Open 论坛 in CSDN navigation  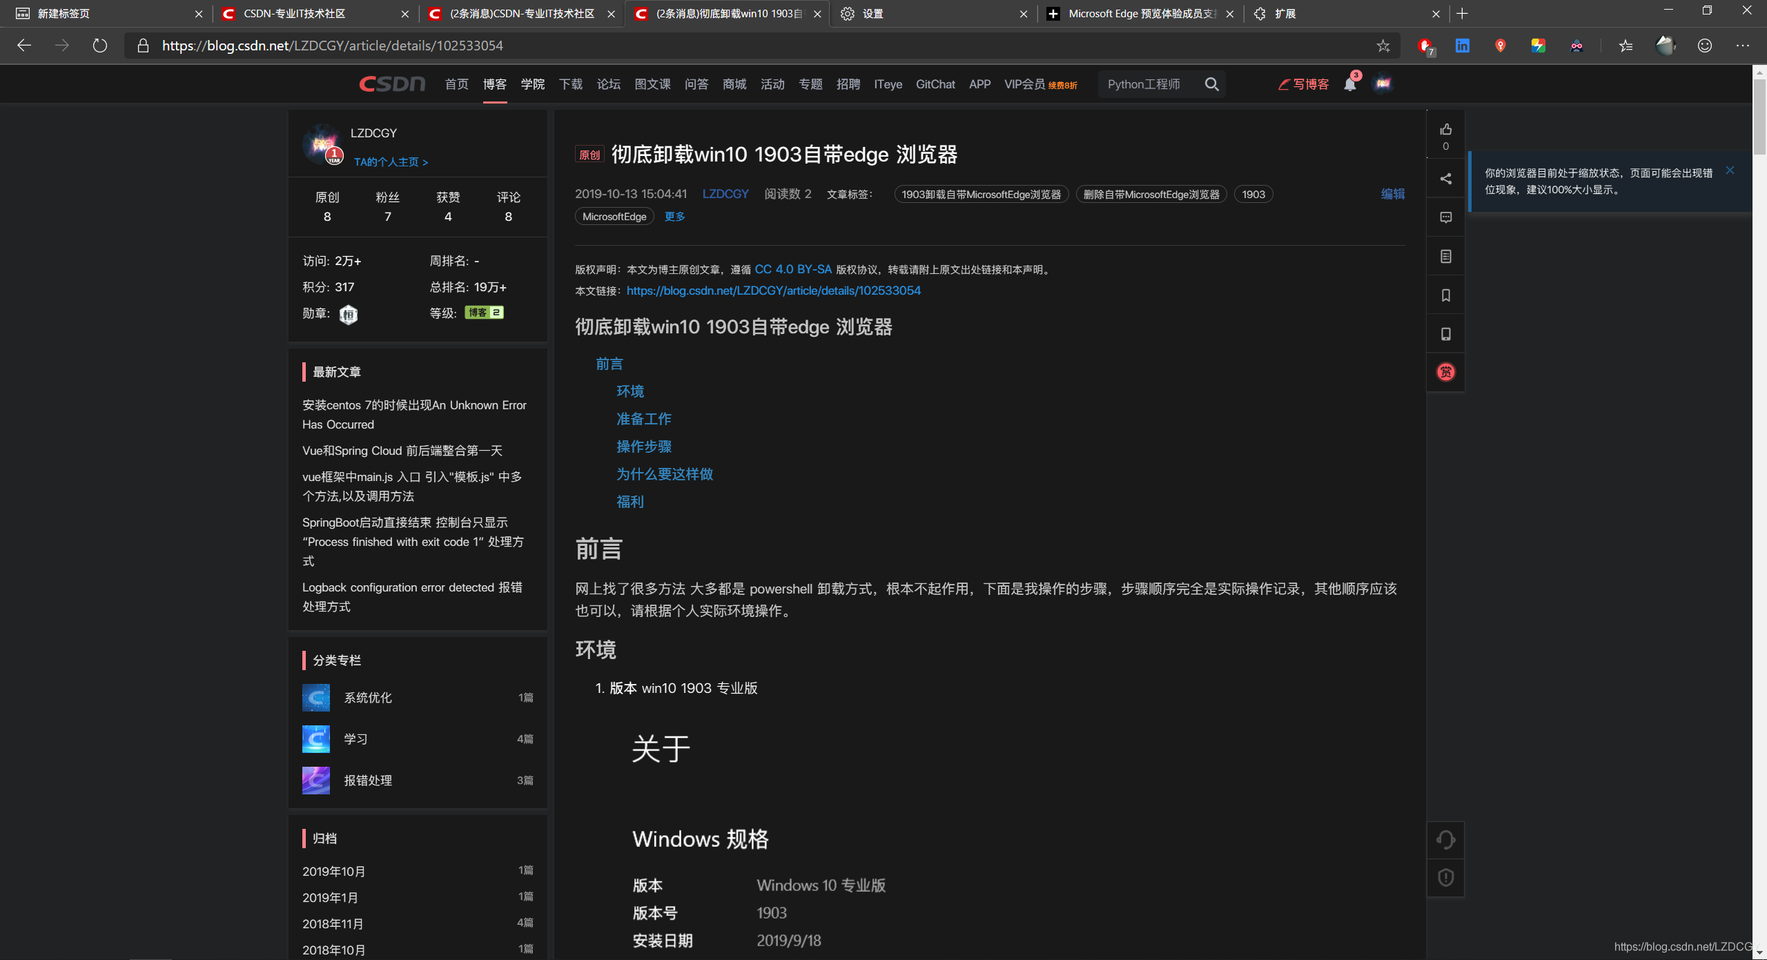pyautogui.click(x=608, y=84)
